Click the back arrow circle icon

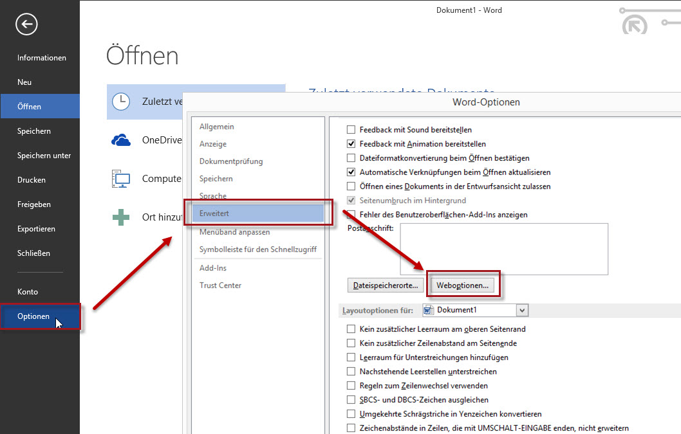click(x=27, y=24)
